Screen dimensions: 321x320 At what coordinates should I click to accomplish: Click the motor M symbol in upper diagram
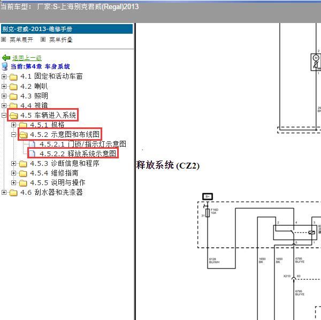click(316, 58)
